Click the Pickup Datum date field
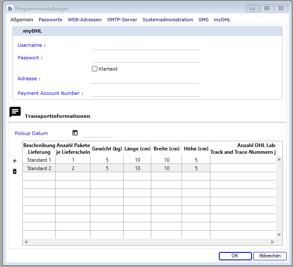The width and height of the screenshot is (293, 267). click(98, 134)
